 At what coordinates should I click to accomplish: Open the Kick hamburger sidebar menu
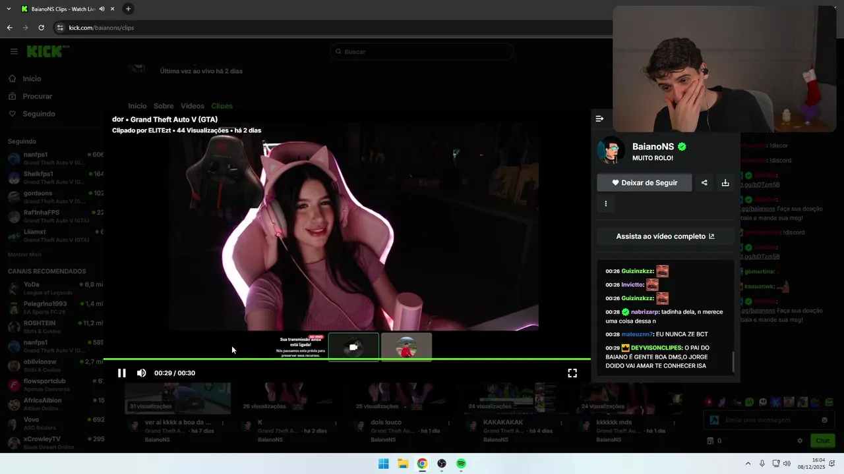[13, 51]
